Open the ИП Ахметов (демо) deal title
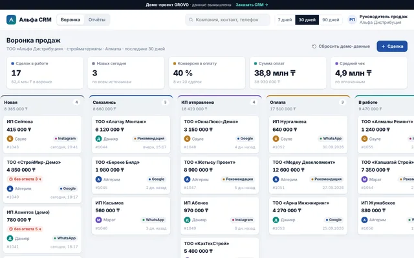 coord(28,212)
